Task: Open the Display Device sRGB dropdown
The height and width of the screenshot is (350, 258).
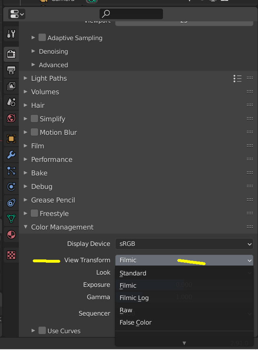Action: [184, 244]
